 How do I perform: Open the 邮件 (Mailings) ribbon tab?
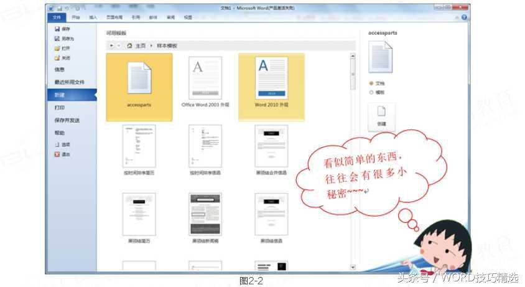[x=153, y=17]
